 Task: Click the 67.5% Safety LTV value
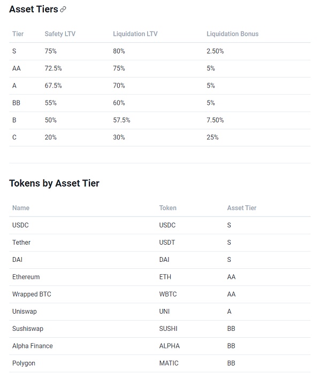[x=53, y=86]
